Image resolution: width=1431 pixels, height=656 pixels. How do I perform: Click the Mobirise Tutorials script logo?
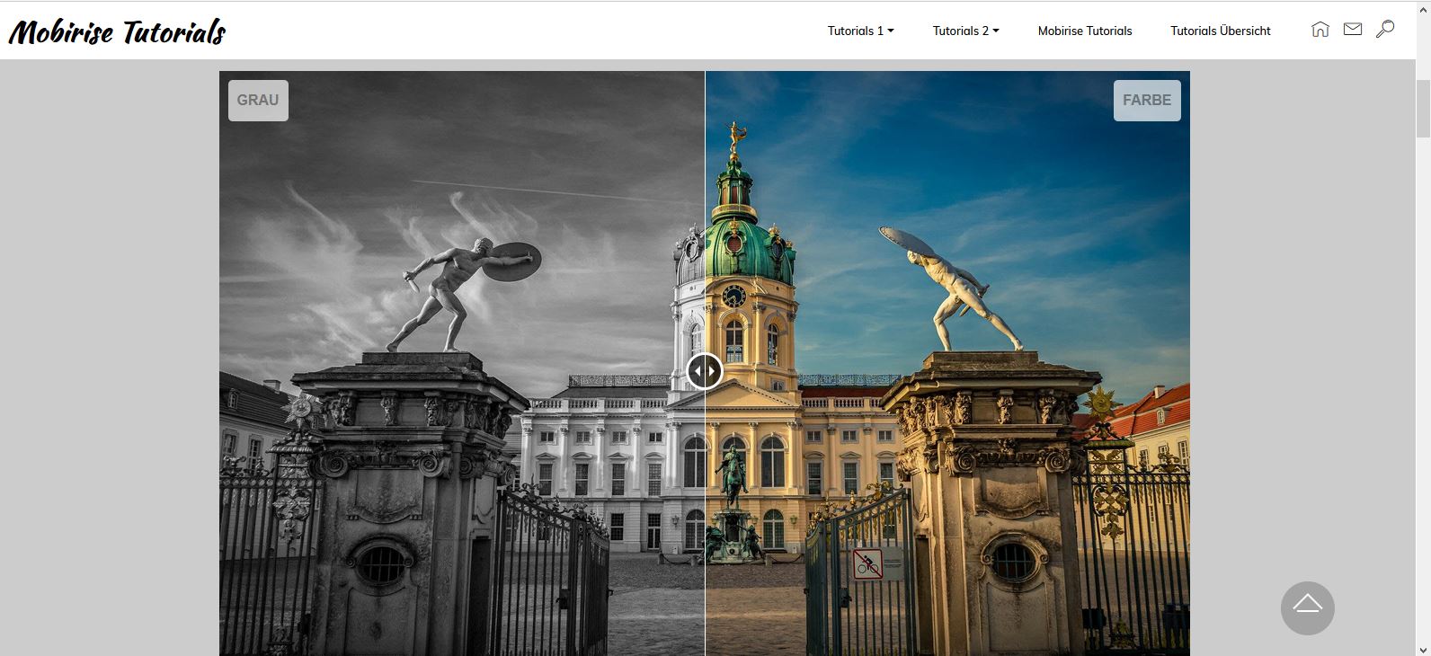(x=117, y=31)
